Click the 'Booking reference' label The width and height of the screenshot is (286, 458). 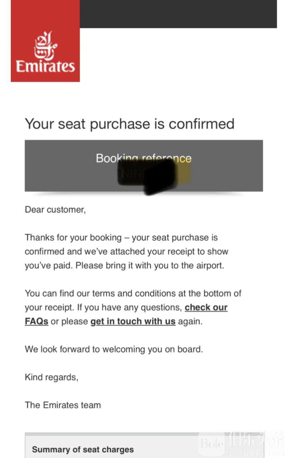point(144,158)
